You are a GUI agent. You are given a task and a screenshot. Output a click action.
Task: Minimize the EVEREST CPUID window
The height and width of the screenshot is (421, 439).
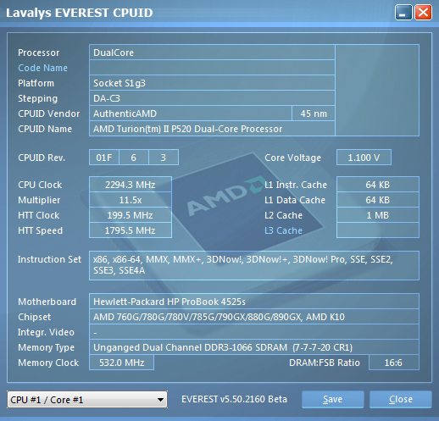click(x=403, y=13)
